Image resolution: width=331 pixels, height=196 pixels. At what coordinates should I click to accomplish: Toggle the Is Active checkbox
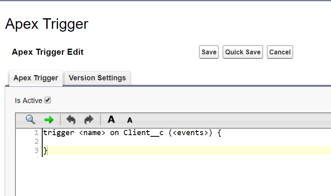[x=48, y=100]
